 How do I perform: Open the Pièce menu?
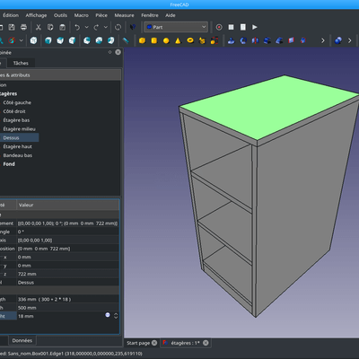click(101, 15)
